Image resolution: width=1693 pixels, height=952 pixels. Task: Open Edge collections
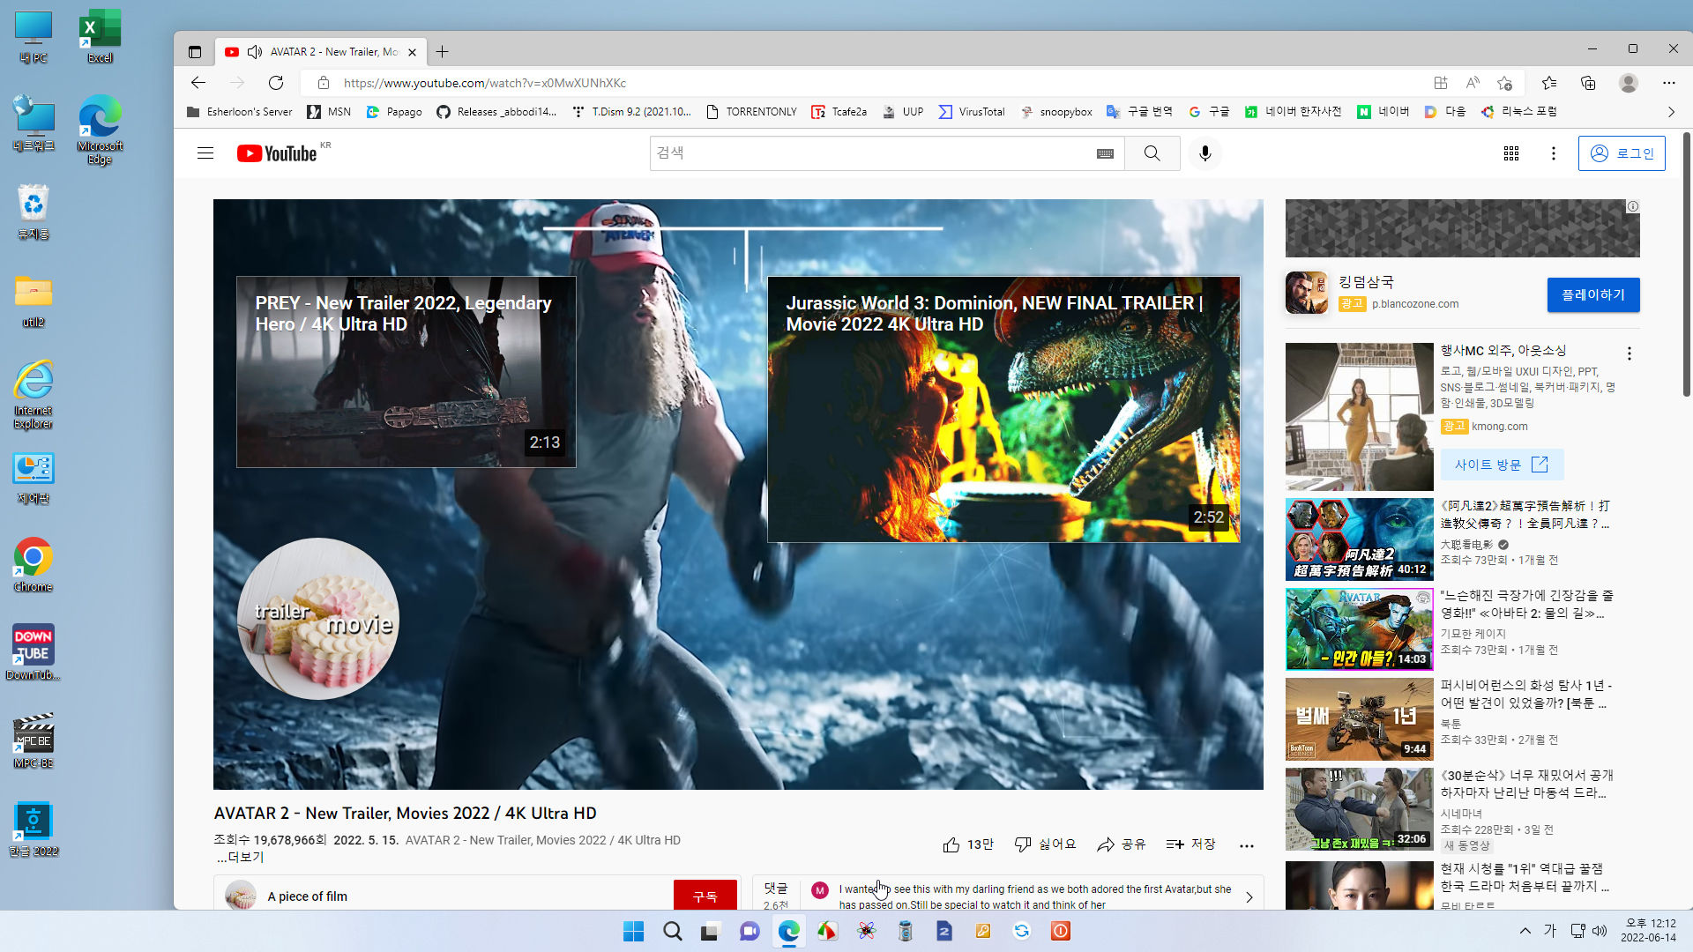click(1588, 83)
